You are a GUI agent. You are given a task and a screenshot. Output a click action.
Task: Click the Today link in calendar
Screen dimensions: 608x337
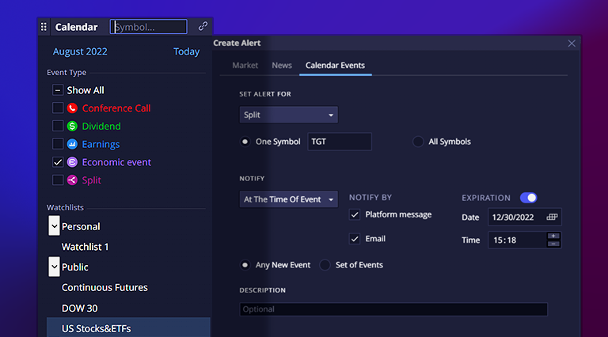[x=187, y=52]
